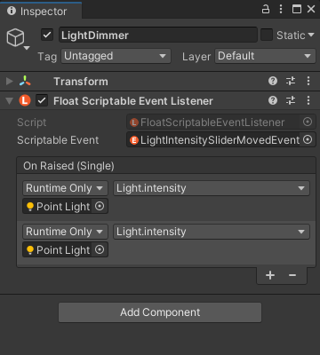The image size is (320, 355).
Task: Open Transform preset settings icon
Action: pos(291,81)
